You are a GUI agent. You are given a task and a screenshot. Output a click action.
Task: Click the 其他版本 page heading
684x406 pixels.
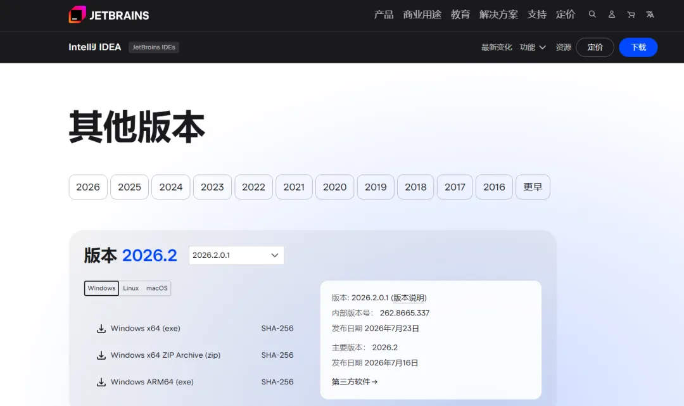(x=137, y=127)
